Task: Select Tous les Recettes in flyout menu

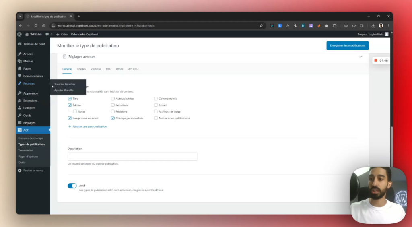Action: [65, 84]
